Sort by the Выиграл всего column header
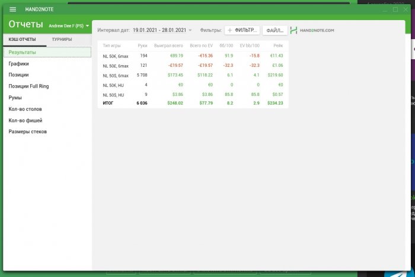Image resolution: width=415 pixels, height=277 pixels. 168,46
